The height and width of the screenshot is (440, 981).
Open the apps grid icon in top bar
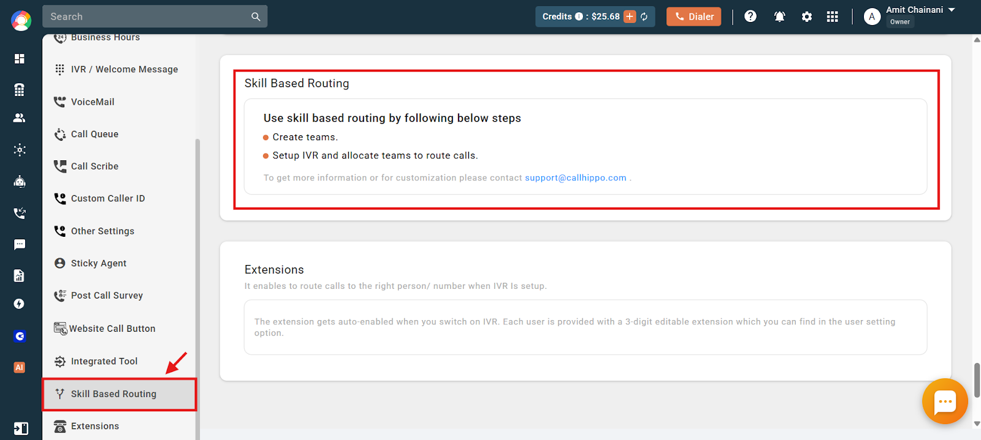[x=832, y=17]
